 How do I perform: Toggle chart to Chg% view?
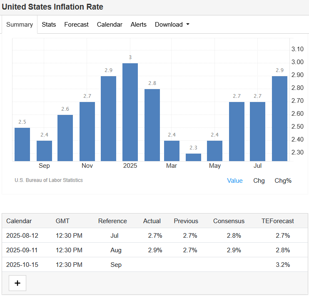click(x=283, y=181)
